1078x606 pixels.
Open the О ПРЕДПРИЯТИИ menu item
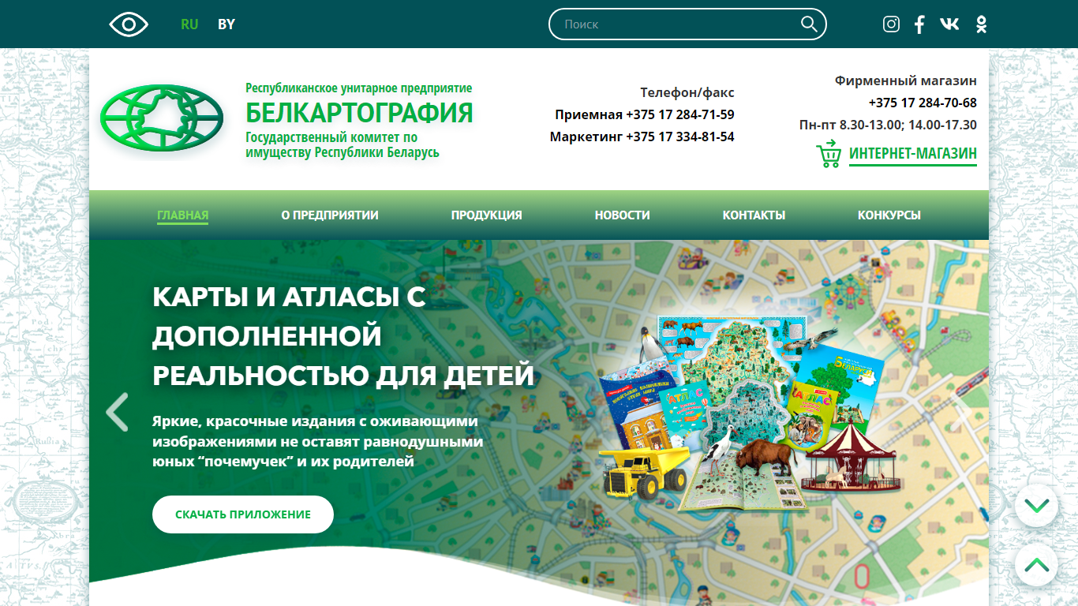pos(330,215)
